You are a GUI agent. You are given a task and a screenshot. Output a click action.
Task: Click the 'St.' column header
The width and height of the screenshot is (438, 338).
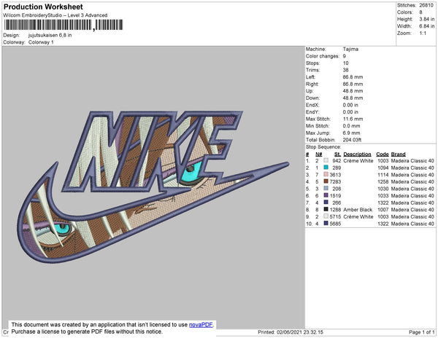click(337, 154)
